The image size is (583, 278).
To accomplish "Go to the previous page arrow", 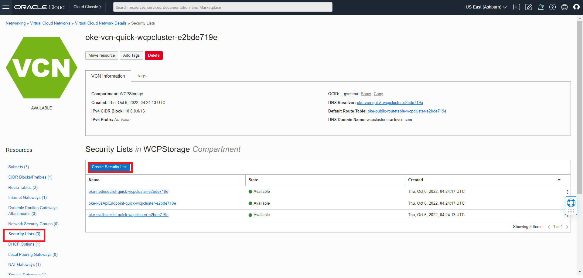I will pyautogui.click(x=549, y=227).
